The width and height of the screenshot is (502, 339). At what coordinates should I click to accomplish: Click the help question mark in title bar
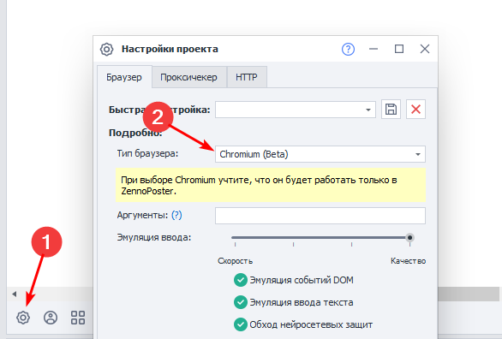point(348,50)
